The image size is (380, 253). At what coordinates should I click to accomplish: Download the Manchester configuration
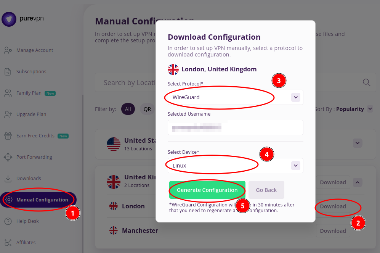coord(333,230)
